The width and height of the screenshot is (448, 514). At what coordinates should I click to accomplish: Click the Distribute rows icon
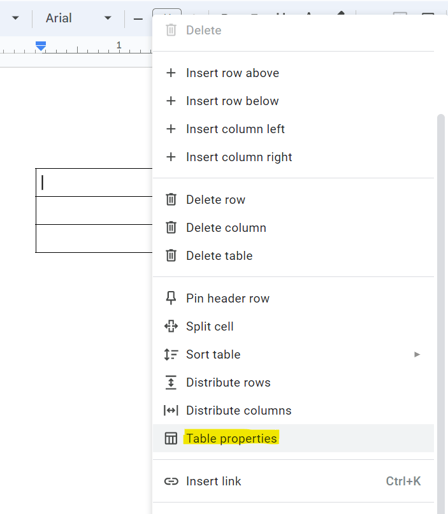(x=171, y=383)
